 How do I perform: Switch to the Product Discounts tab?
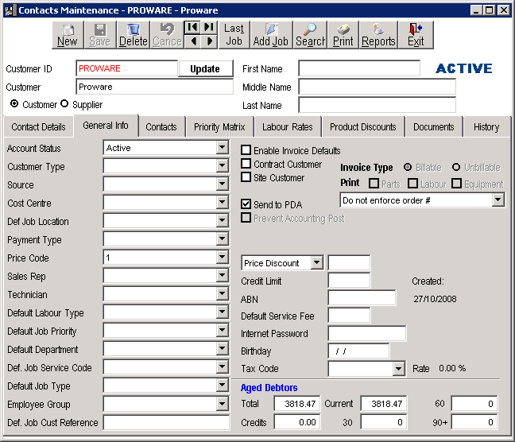pyautogui.click(x=363, y=127)
